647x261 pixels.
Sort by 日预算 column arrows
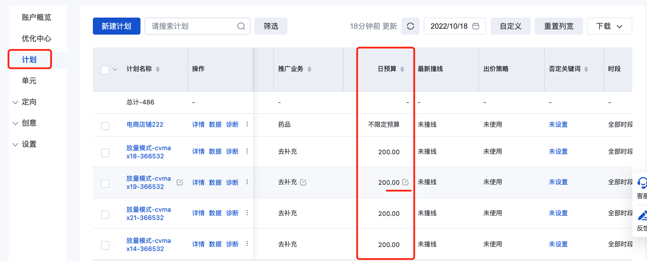pos(402,69)
